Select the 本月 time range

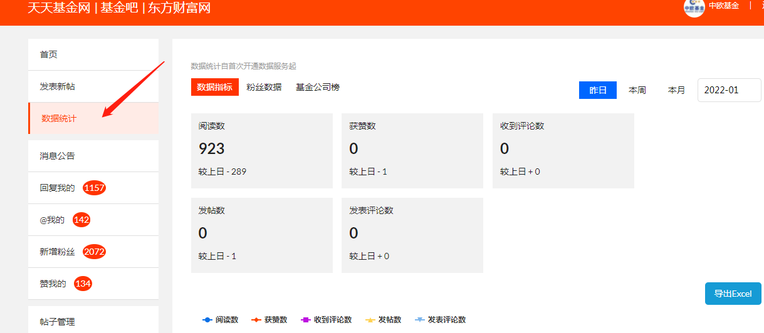click(x=676, y=90)
